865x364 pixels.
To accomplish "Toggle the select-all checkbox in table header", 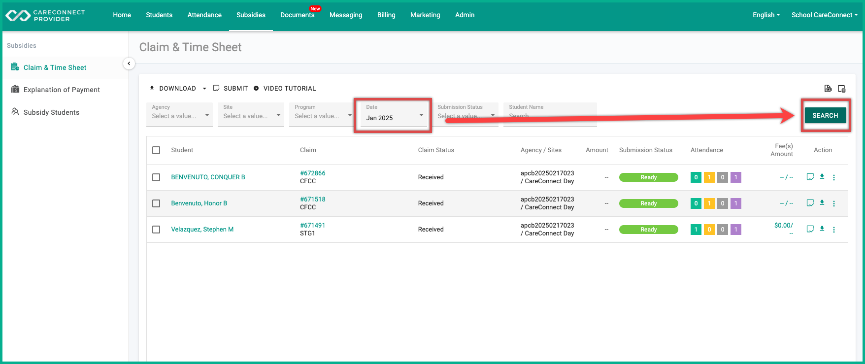I will (156, 150).
